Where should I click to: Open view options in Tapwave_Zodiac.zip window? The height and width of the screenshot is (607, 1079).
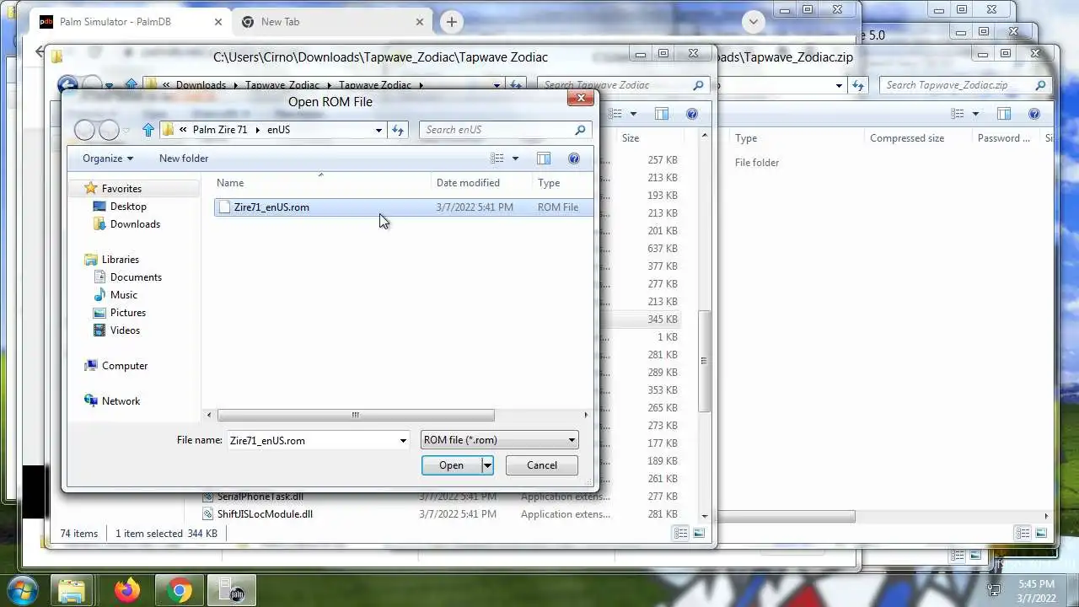(x=975, y=114)
